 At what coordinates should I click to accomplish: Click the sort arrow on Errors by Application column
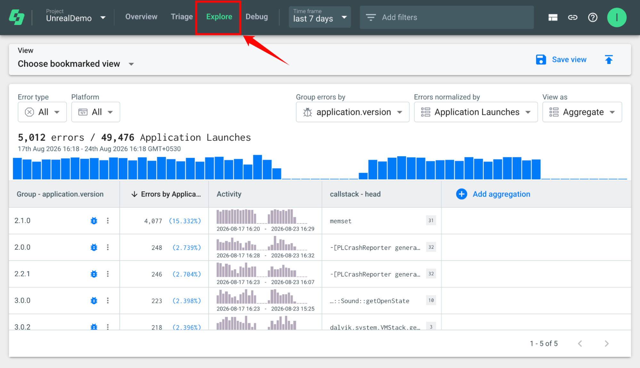(x=134, y=194)
